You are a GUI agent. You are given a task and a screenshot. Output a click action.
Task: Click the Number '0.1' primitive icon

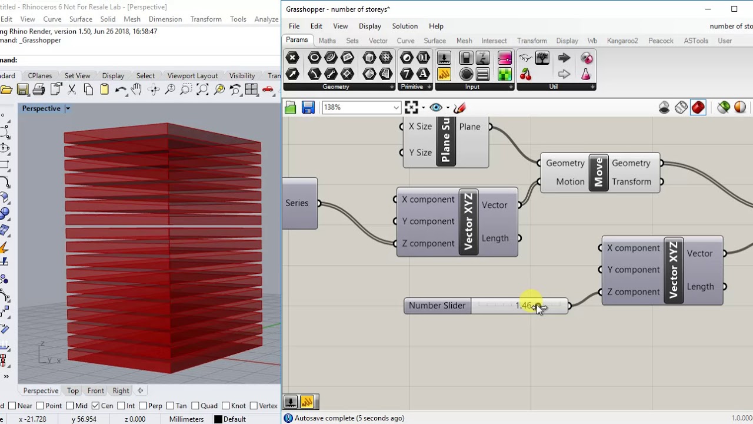(x=423, y=58)
